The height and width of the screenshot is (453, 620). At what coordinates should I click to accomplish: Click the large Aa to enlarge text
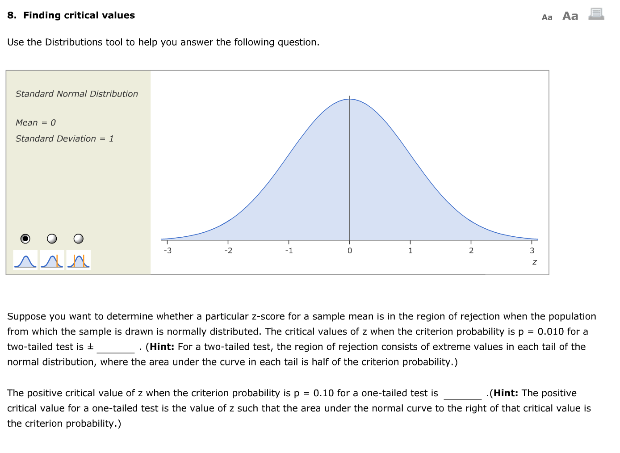point(570,16)
